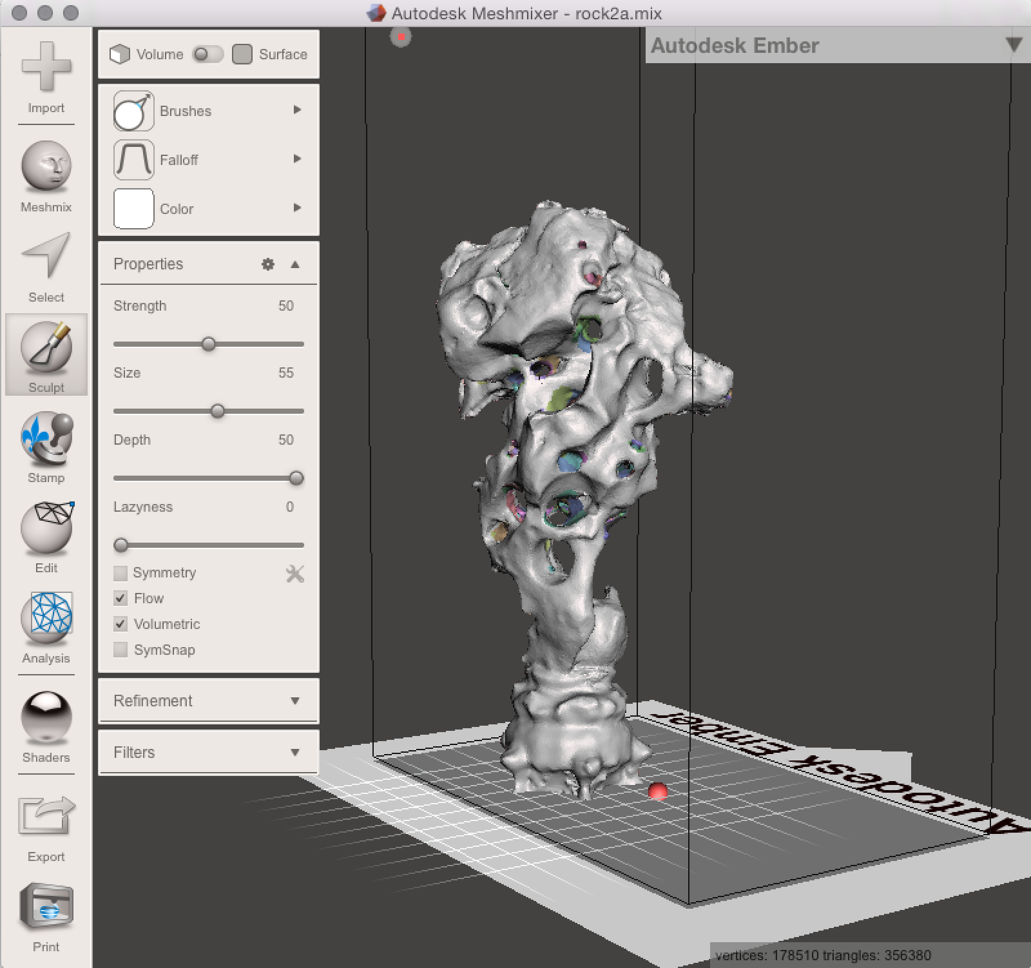This screenshot has height=968, width=1031.
Task: Click the Properties gear settings icon
Action: (268, 264)
